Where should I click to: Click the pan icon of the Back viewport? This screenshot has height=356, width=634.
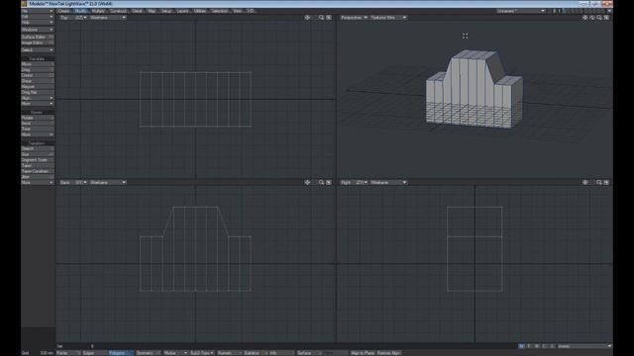pyautogui.click(x=307, y=182)
